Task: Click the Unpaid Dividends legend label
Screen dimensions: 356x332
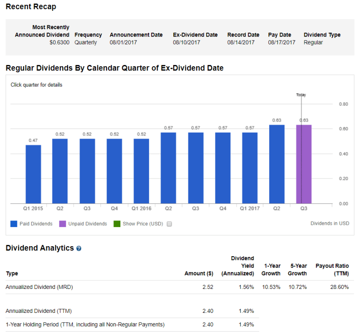Action: pos(87,224)
